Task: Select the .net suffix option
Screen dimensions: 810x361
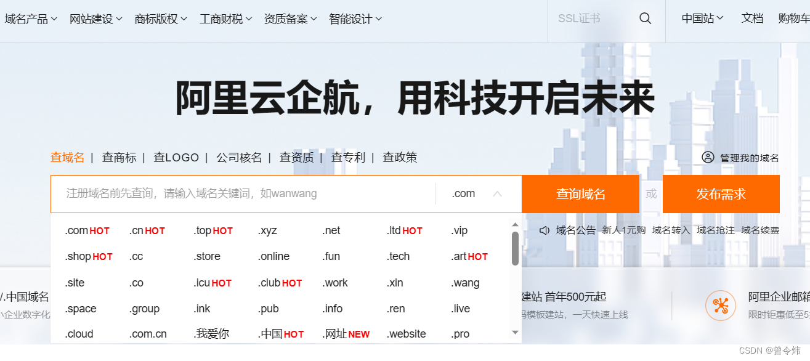Action: point(331,230)
